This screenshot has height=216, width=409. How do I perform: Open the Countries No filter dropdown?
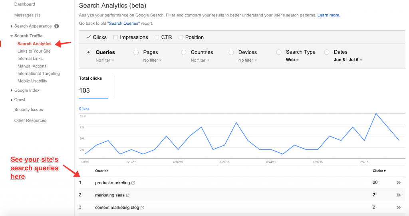(200, 60)
